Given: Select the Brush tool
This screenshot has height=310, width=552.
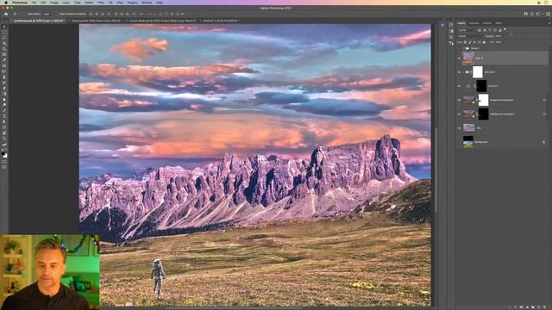Looking at the screenshot, I should 4,71.
